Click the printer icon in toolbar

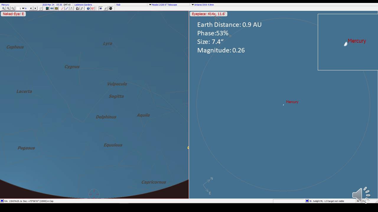click(77, 9)
